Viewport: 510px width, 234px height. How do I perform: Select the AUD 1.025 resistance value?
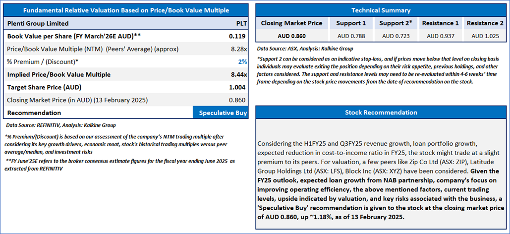coord(485,36)
